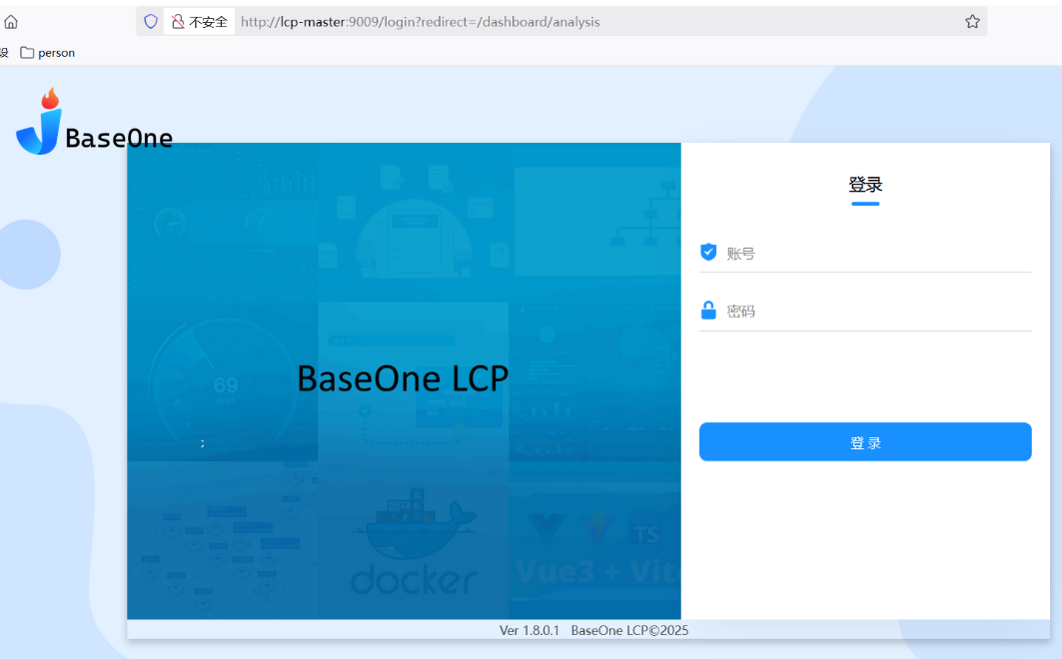Screen dimensions: 1062x659
Task: Click the browser home icon
Action: click(11, 22)
